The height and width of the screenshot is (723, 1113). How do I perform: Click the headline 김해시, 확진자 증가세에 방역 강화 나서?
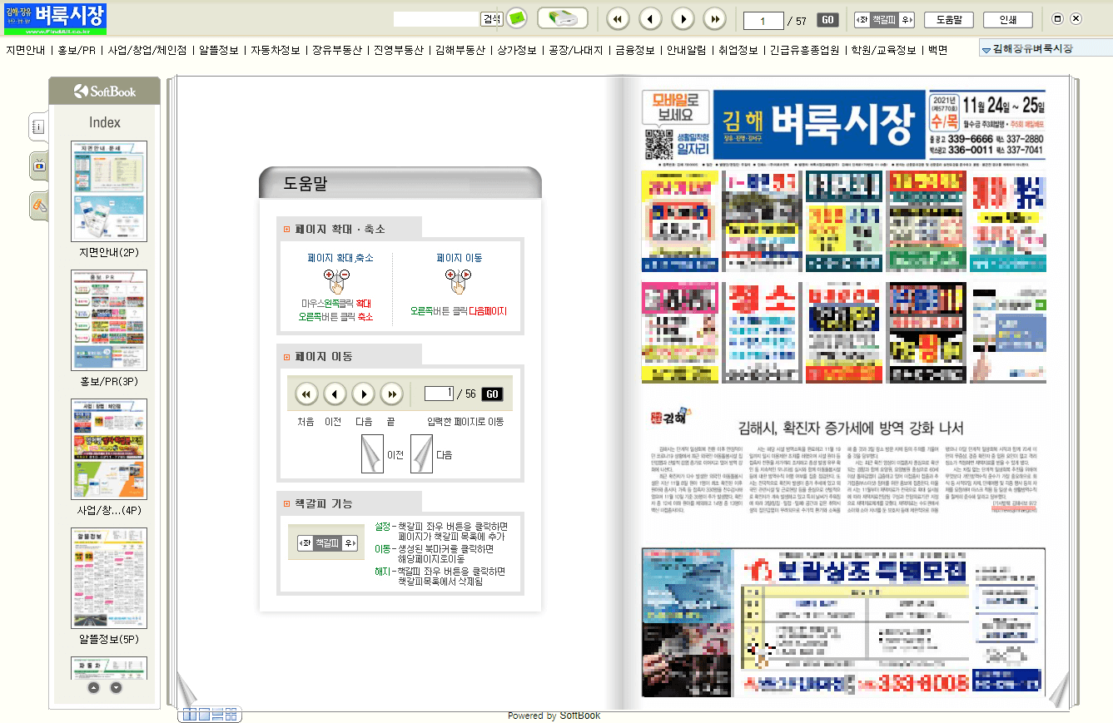(851, 428)
